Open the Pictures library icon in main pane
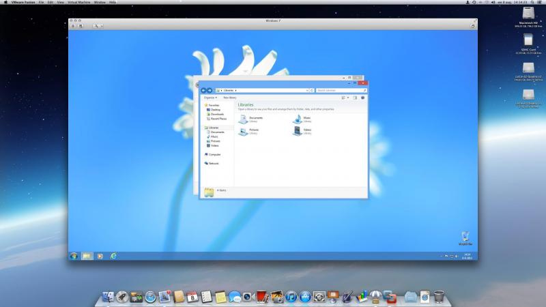 point(243,131)
